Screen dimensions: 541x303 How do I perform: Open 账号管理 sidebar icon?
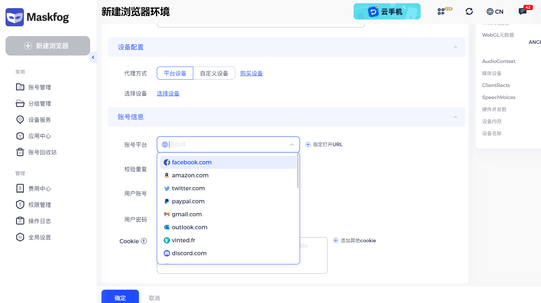[20, 87]
